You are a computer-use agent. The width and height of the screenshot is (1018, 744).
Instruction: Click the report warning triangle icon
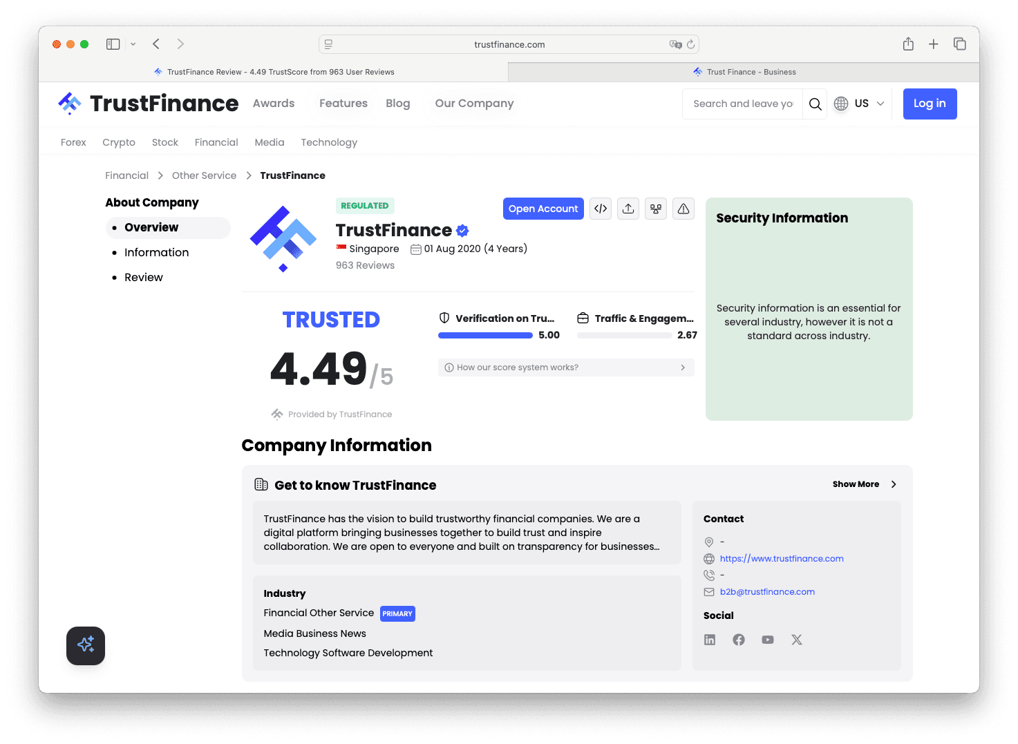pyautogui.click(x=684, y=209)
